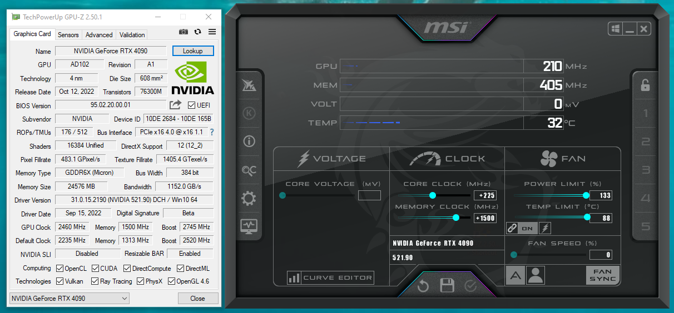The image size is (674, 313).
Task: Switch to the Sensors tab
Action: click(68, 34)
